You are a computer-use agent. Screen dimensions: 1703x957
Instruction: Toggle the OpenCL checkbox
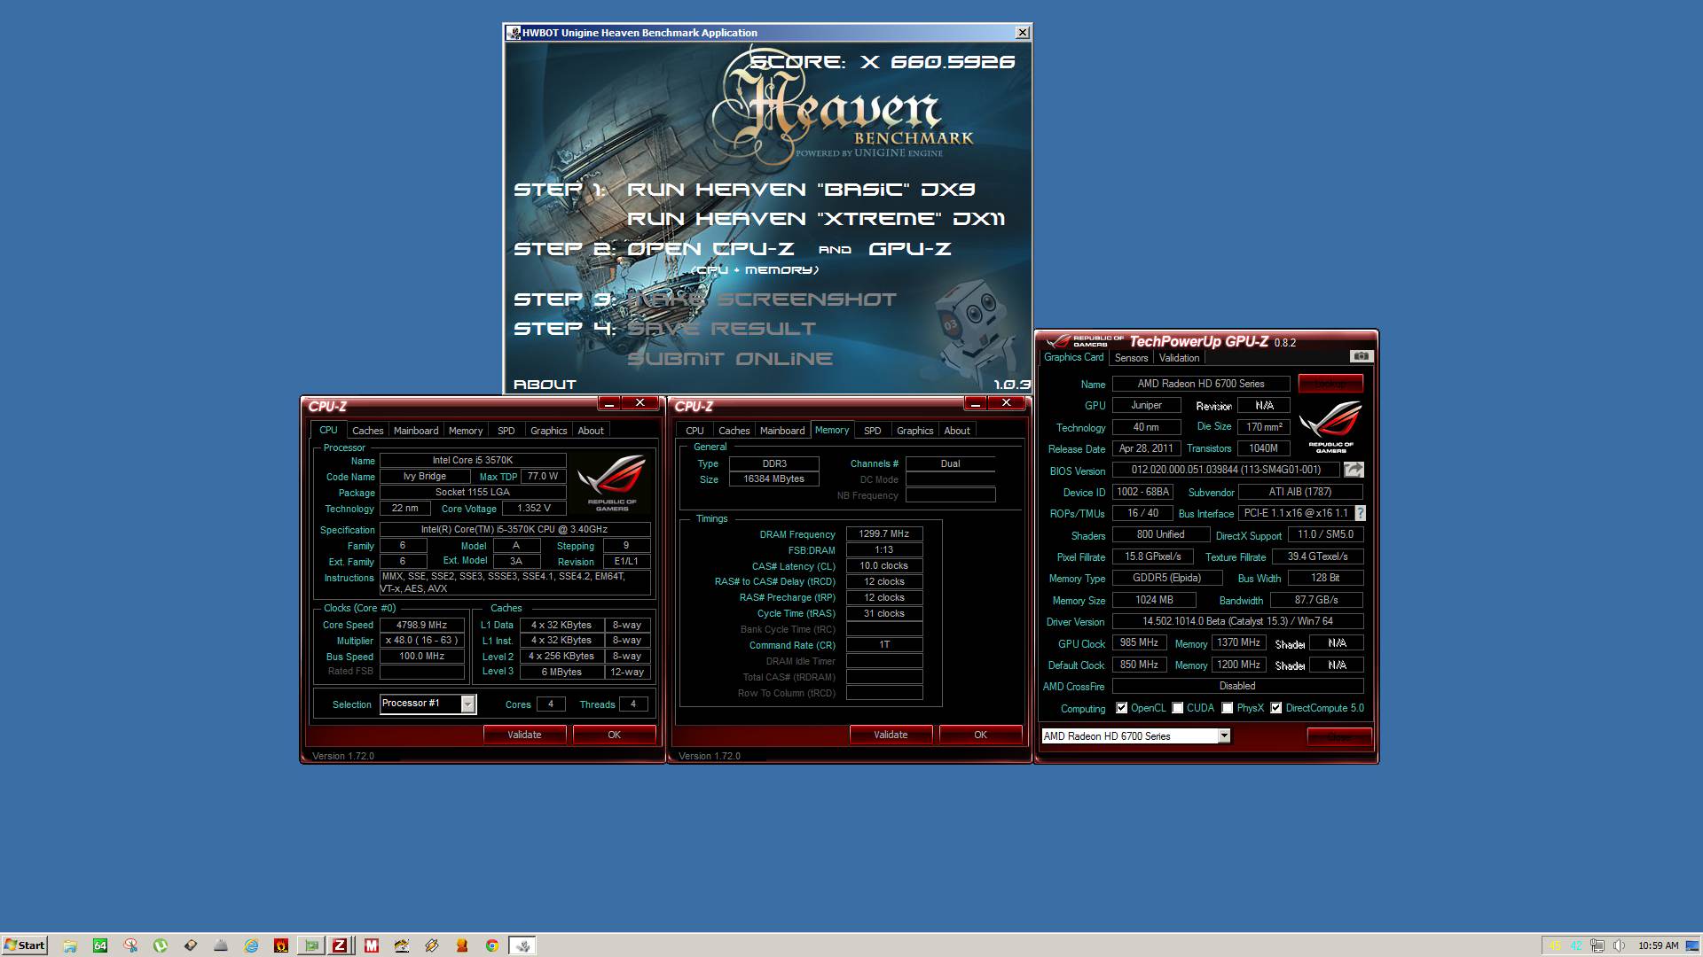pyautogui.click(x=1122, y=708)
